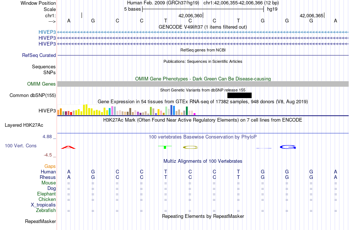Image resolution: width=349 pixels, height=230 pixels.
Task: Click the RepeatMasker track label
Action: coord(40,221)
